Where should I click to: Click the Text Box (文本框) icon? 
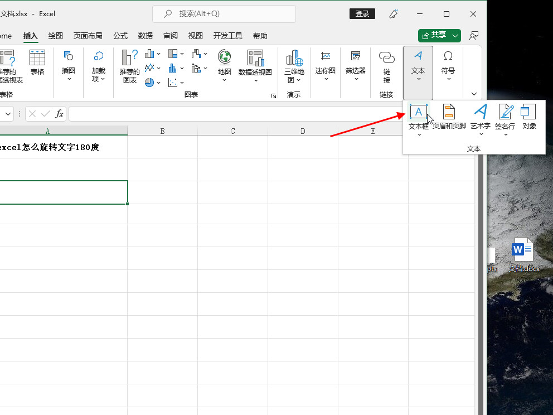pyautogui.click(x=418, y=112)
